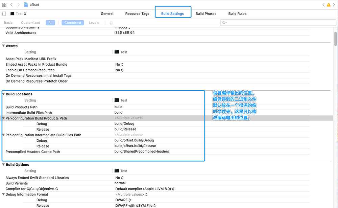Switch to the Resource Tags tab

[137, 14]
